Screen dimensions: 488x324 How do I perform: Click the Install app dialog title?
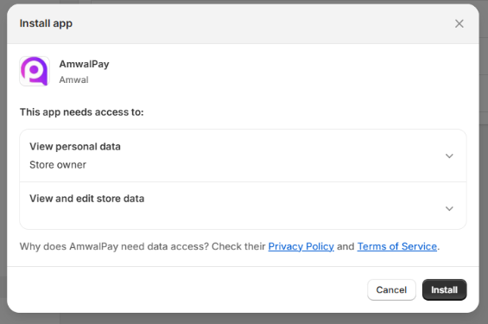[x=46, y=23]
